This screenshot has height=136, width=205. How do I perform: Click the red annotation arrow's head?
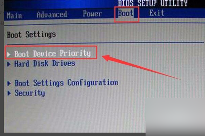point(107,58)
